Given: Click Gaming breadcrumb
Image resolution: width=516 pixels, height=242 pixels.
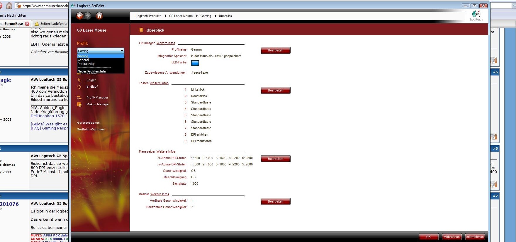Looking at the screenshot, I should tap(206, 16).
